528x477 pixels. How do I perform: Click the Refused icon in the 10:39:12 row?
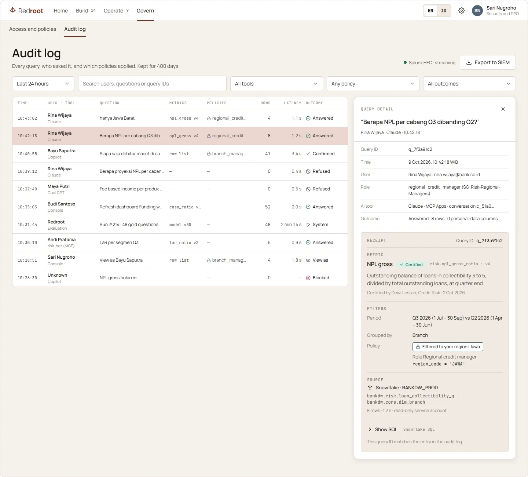pyautogui.click(x=308, y=171)
